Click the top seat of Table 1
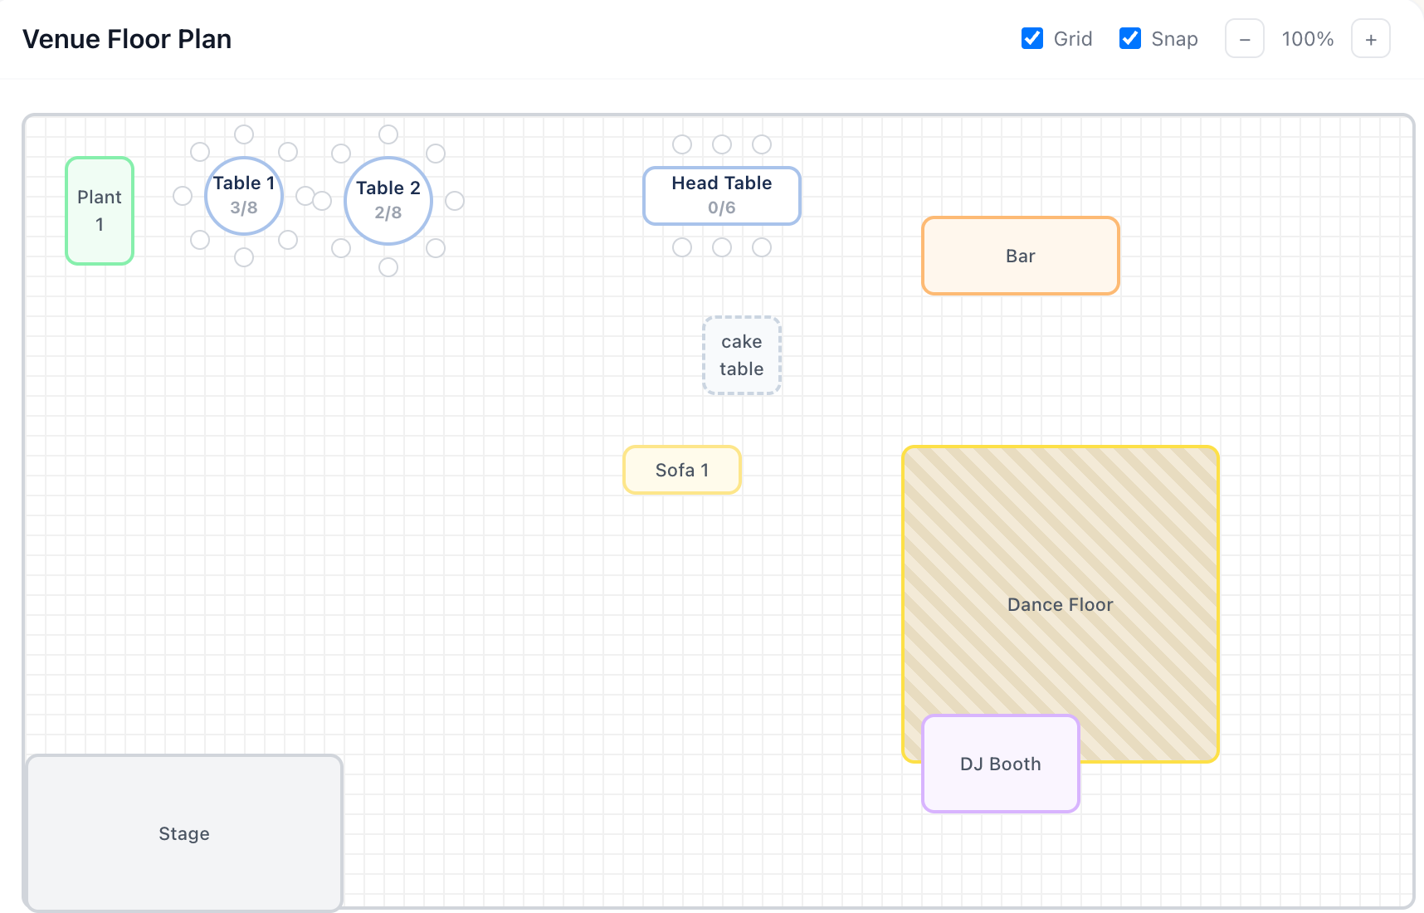Viewport: 1424px width, 913px height. pos(244,134)
